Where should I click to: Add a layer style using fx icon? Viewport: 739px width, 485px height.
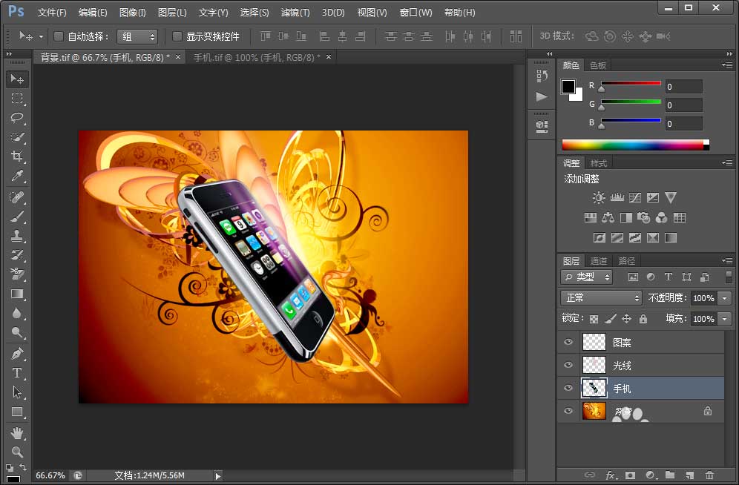click(611, 475)
